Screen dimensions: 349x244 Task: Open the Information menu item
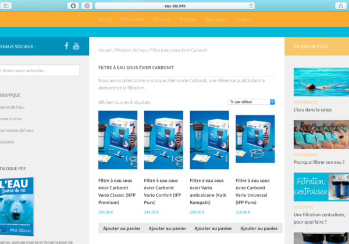[x=132, y=19]
